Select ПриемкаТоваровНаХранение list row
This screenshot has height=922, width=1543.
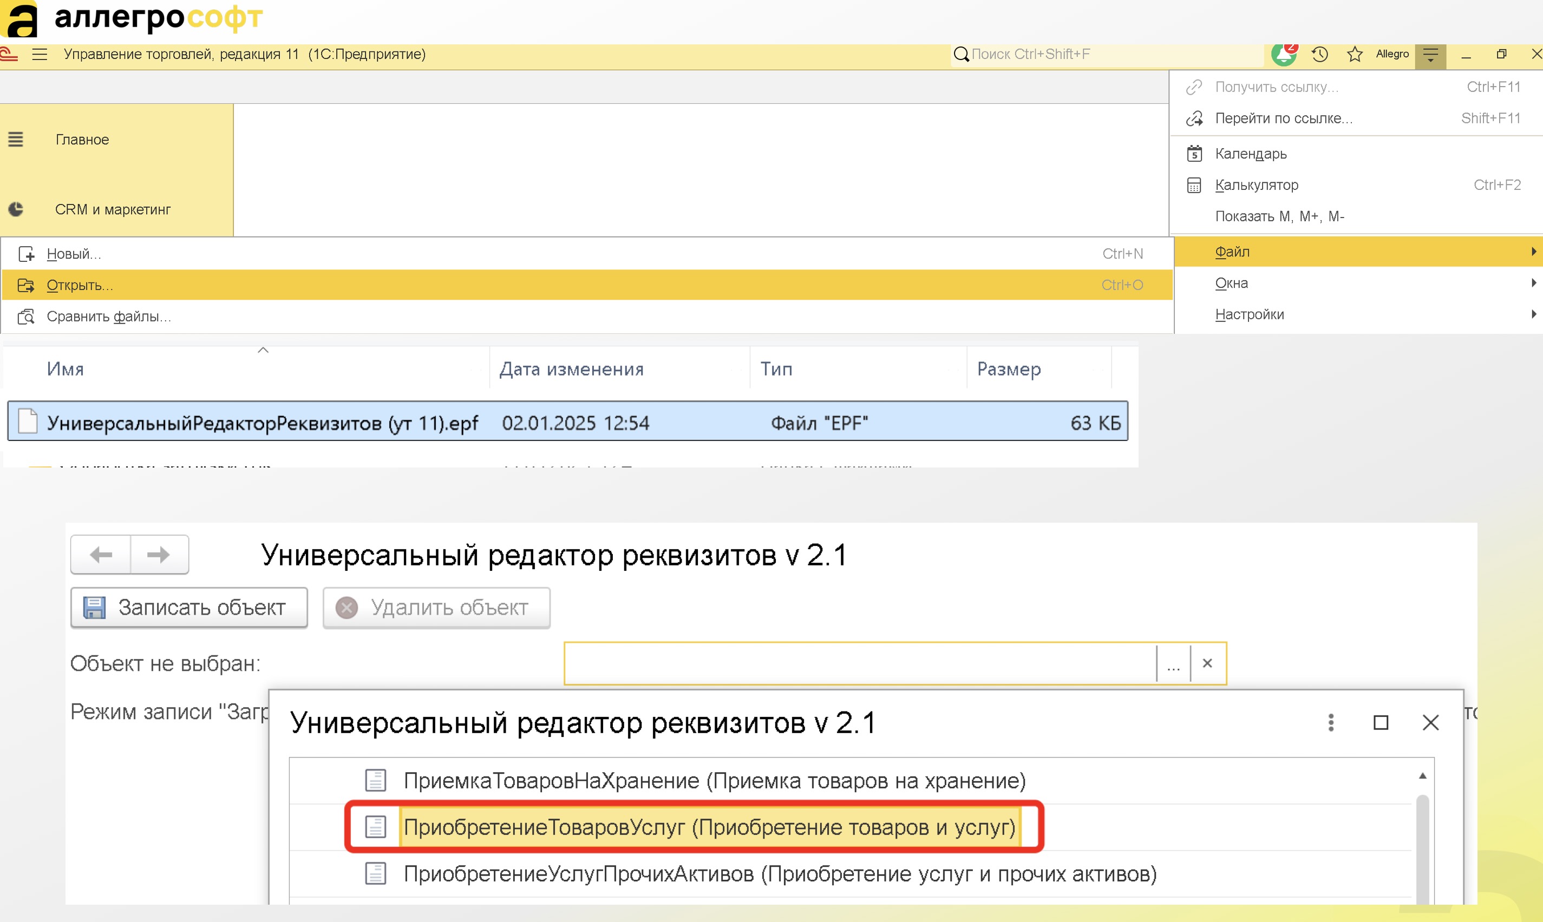point(851,780)
